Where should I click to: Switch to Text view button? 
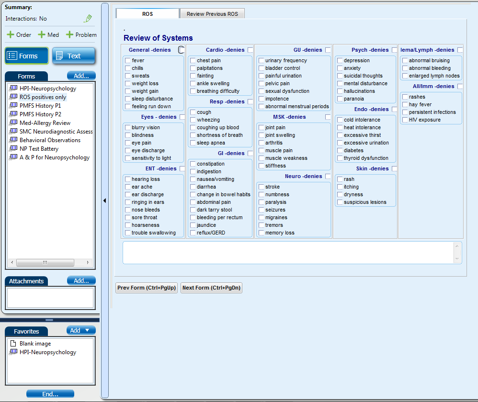point(74,56)
